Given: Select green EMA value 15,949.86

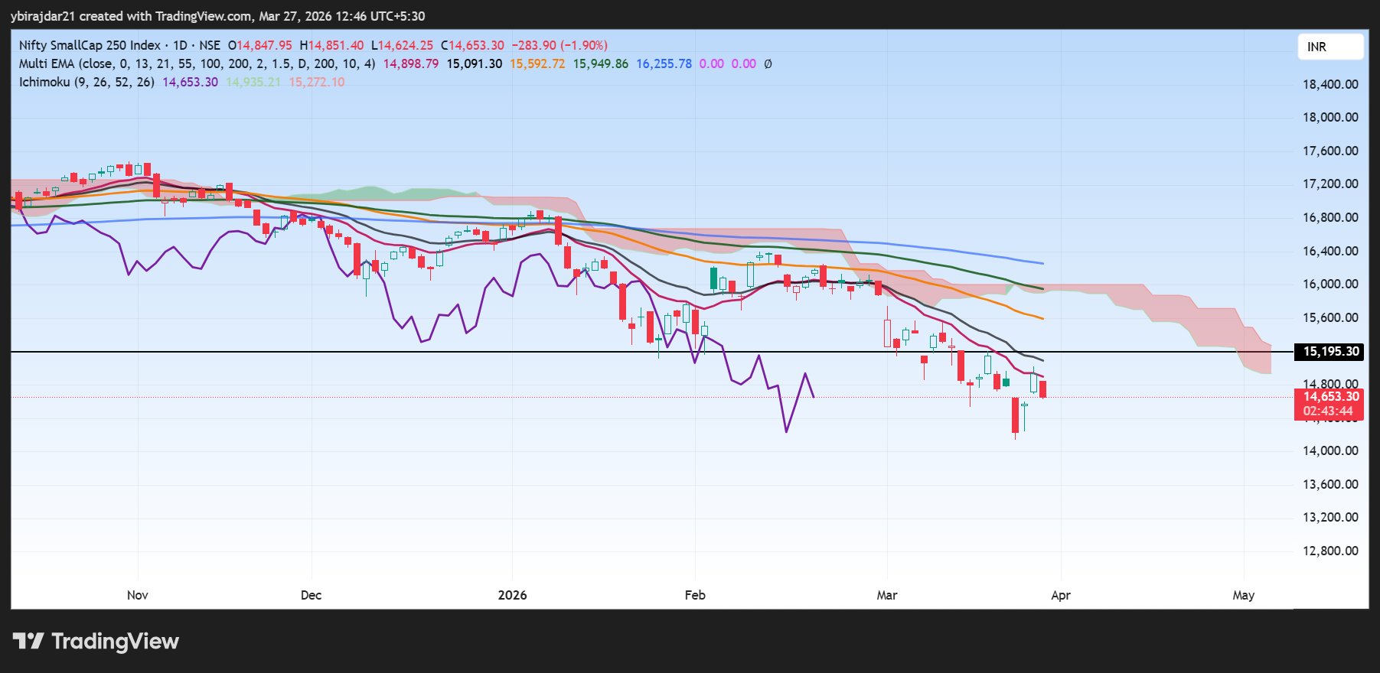Looking at the screenshot, I should point(601,63).
